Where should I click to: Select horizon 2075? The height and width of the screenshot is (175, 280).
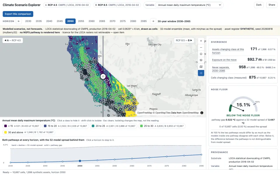123,21
